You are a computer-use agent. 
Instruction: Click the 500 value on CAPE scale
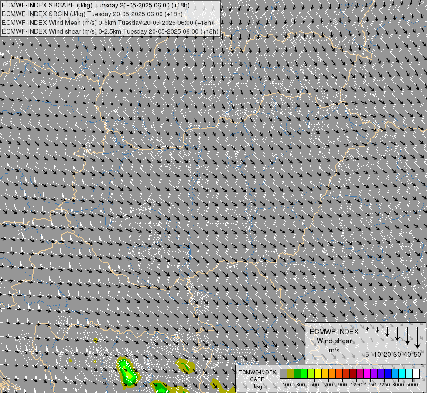pos(314,385)
